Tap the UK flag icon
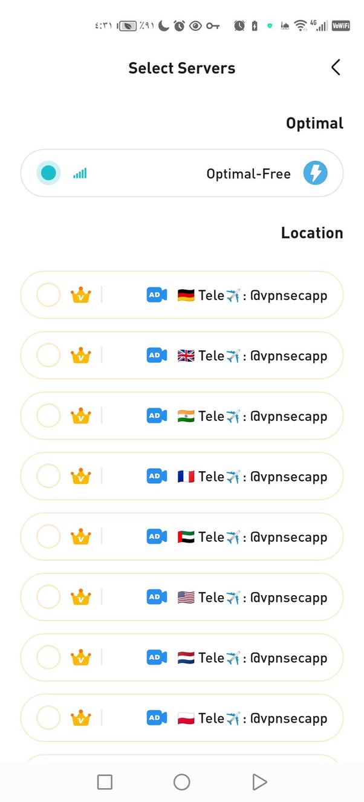The width and height of the screenshot is (364, 802). [186, 355]
